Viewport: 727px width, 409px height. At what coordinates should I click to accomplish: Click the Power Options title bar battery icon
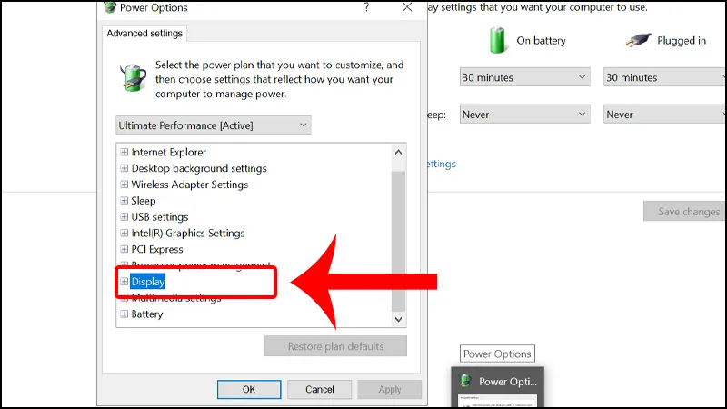coord(111,7)
